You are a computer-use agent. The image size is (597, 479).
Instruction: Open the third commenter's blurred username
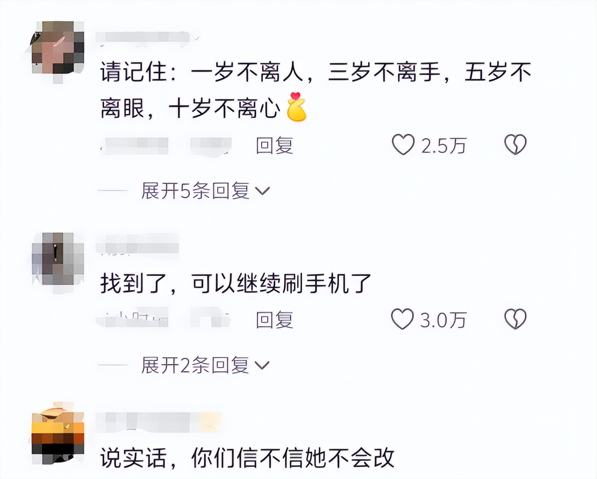point(158,421)
